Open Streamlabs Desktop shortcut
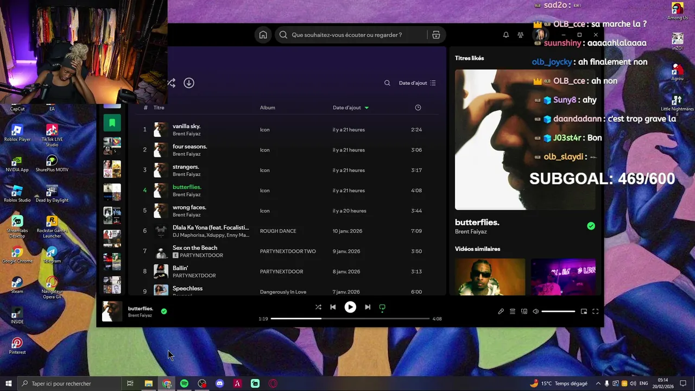The height and width of the screenshot is (391, 695). click(17, 226)
